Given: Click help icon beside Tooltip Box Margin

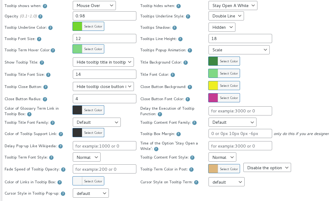Looking at the screenshot, I should [179, 134].
